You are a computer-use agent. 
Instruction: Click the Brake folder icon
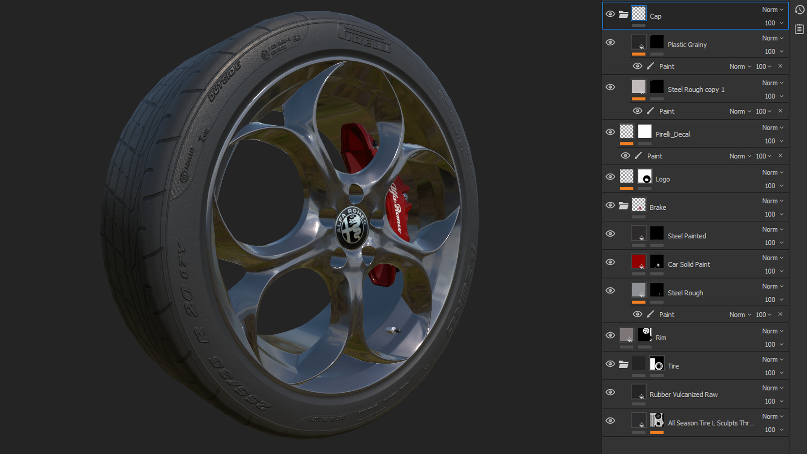[624, 206]
